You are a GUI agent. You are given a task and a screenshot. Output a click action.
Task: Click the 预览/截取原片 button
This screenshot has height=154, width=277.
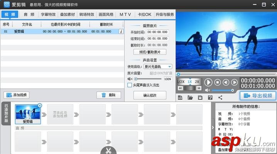(x=150, y=52)
